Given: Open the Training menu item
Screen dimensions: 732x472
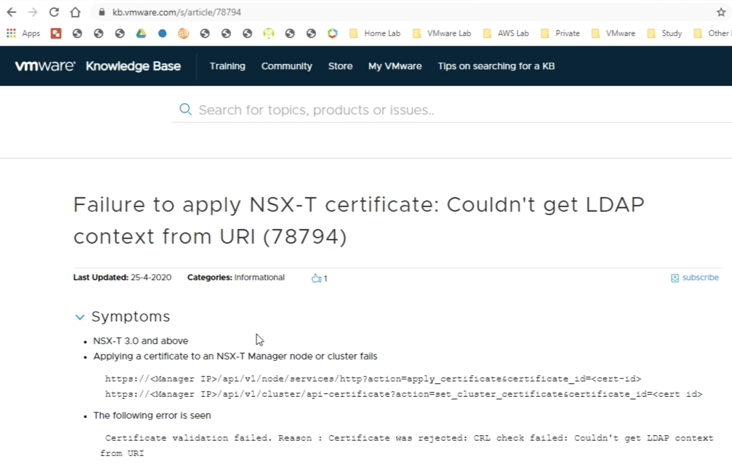Looking at the screenshot, I should tap(227, 66).
